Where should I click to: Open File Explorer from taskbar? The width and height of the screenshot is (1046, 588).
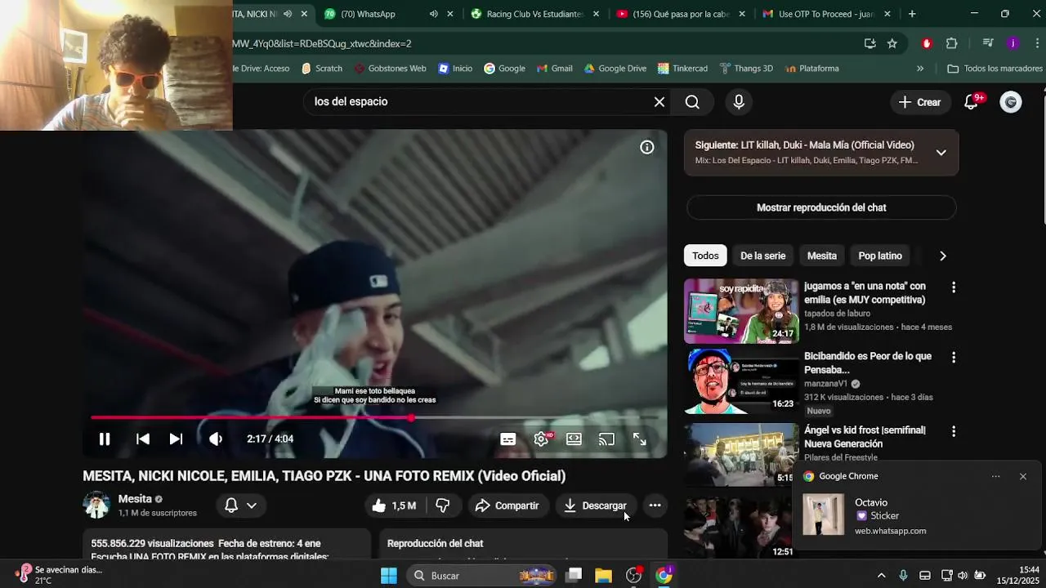603,576
